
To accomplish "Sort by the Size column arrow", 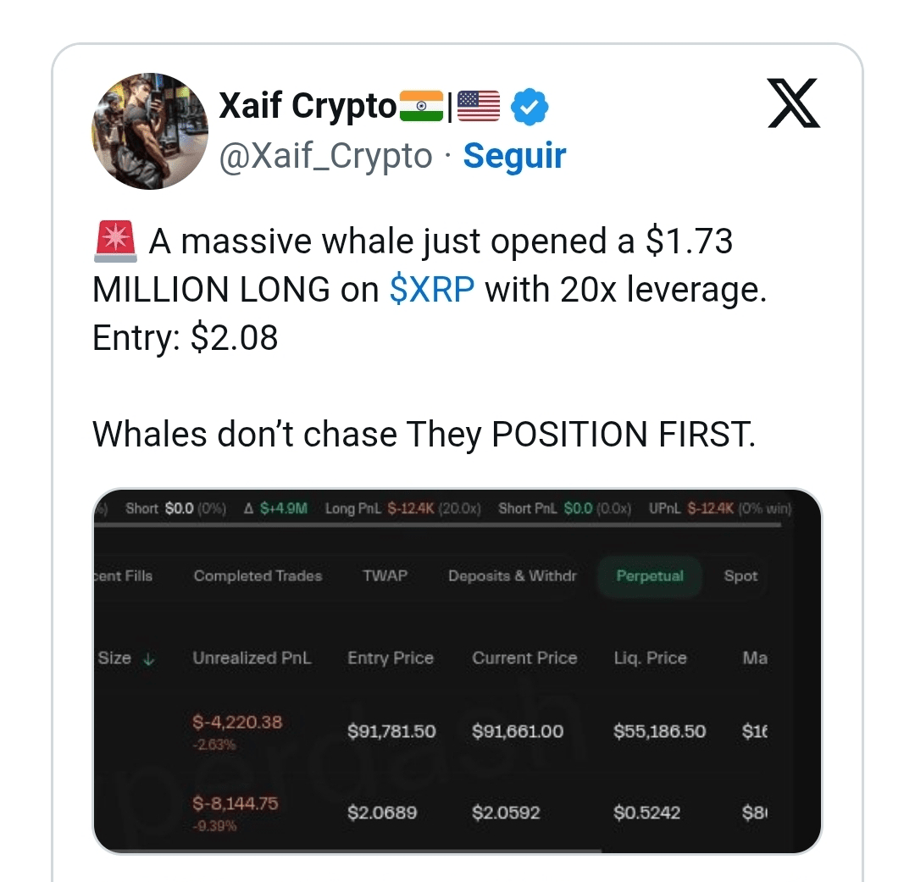I will point(149,658).
